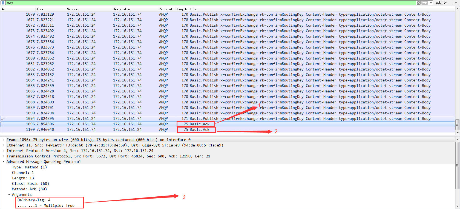Click in the amqp filter field
This screenshot has width=460, height=209.
210,3
